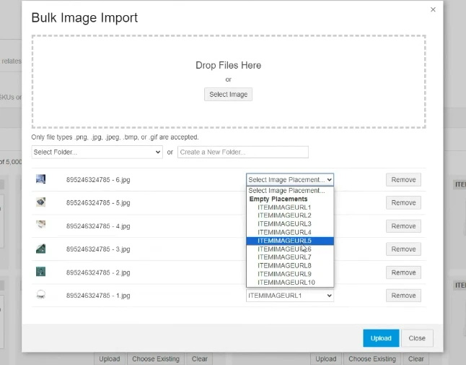The image size is (466, 365).
Task: Select ITEMIMAGEURL8 placement option
Action: point(284,266)
